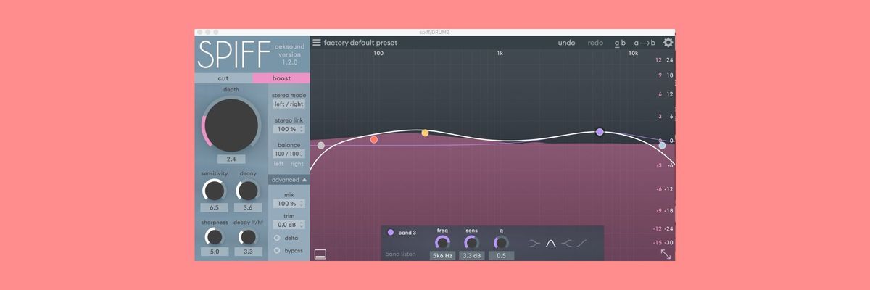Select the purple band 3 node
The height and width of the screenshot is (290, 870).
tap(600, 132)
